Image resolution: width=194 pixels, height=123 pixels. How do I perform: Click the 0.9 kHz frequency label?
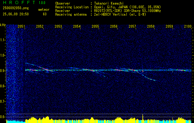click(3, 71)
